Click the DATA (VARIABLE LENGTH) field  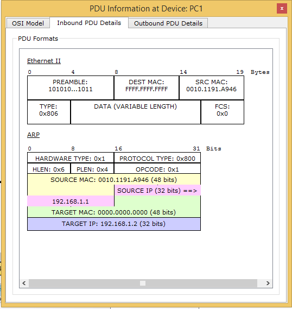(136, 112)
